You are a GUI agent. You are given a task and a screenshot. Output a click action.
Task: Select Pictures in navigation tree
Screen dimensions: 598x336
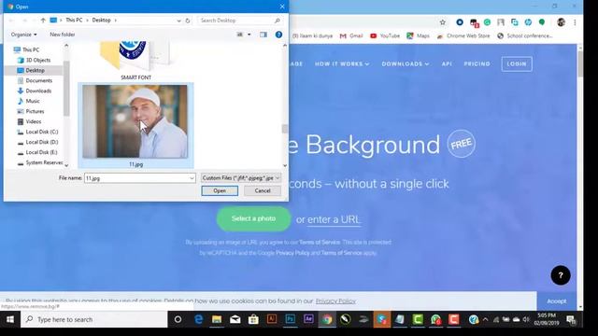coord(35,112)
